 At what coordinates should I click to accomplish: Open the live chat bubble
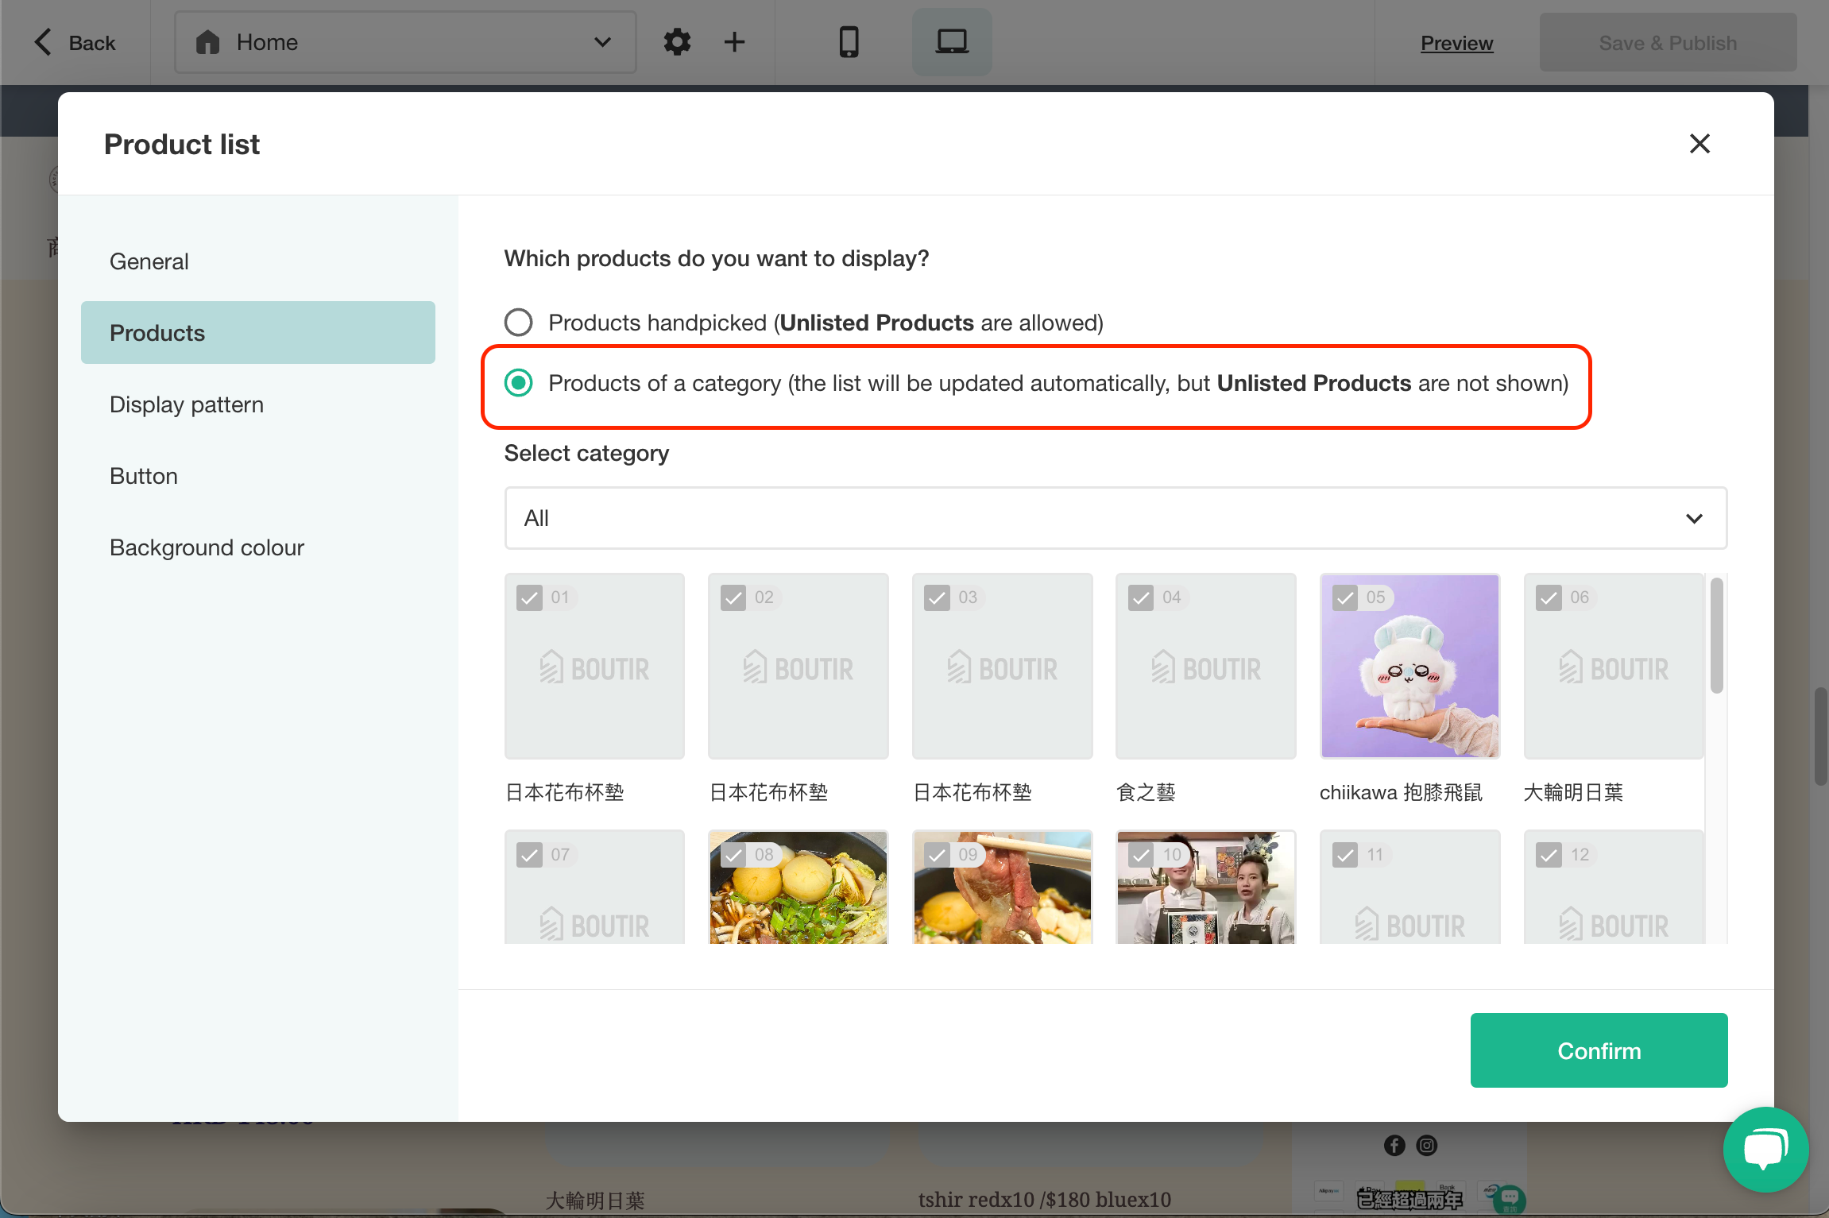(1765, 1149)
